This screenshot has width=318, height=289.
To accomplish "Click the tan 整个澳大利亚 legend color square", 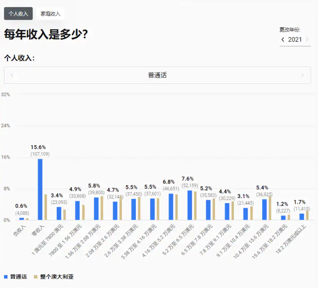I will (x=35, y=277).
